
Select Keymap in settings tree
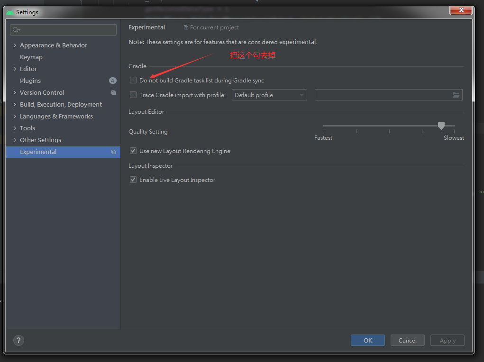click(x=31, y=57)
